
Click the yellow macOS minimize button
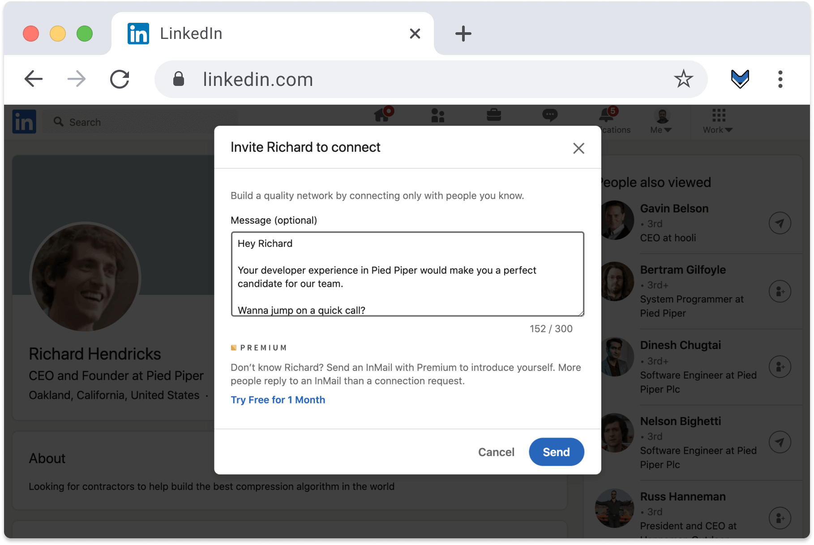(x=58, y=34)
